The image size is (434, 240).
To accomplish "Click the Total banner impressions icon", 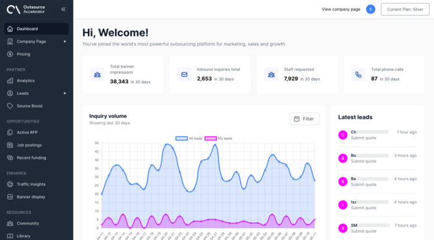I will click(x=97, y=74).
